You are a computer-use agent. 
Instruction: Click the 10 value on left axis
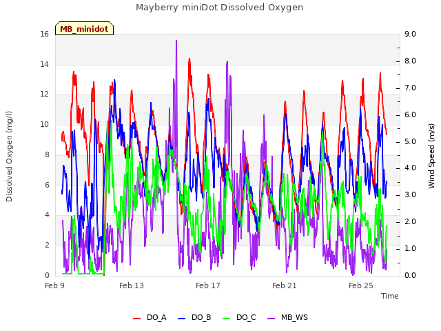44,124
